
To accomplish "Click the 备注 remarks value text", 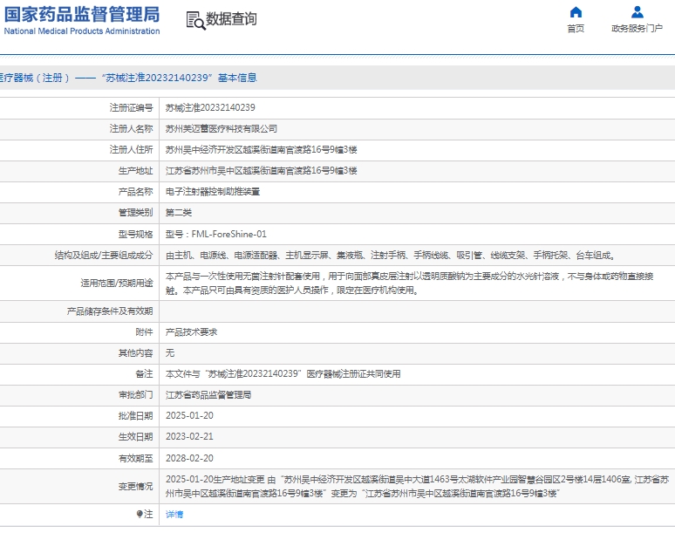I will [283, 373].
